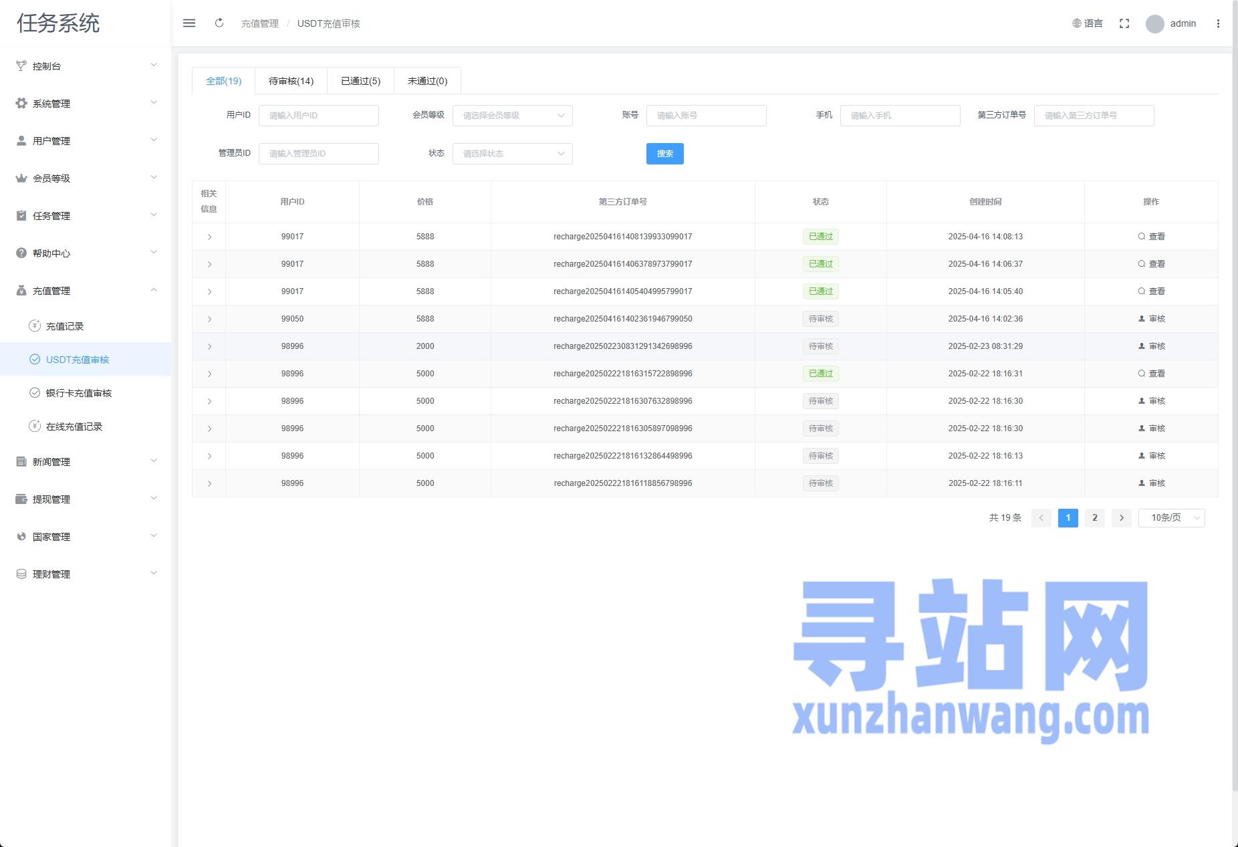The image size is (1238, 847).
Task: Click the previous page arrow
Action: 1041,518
